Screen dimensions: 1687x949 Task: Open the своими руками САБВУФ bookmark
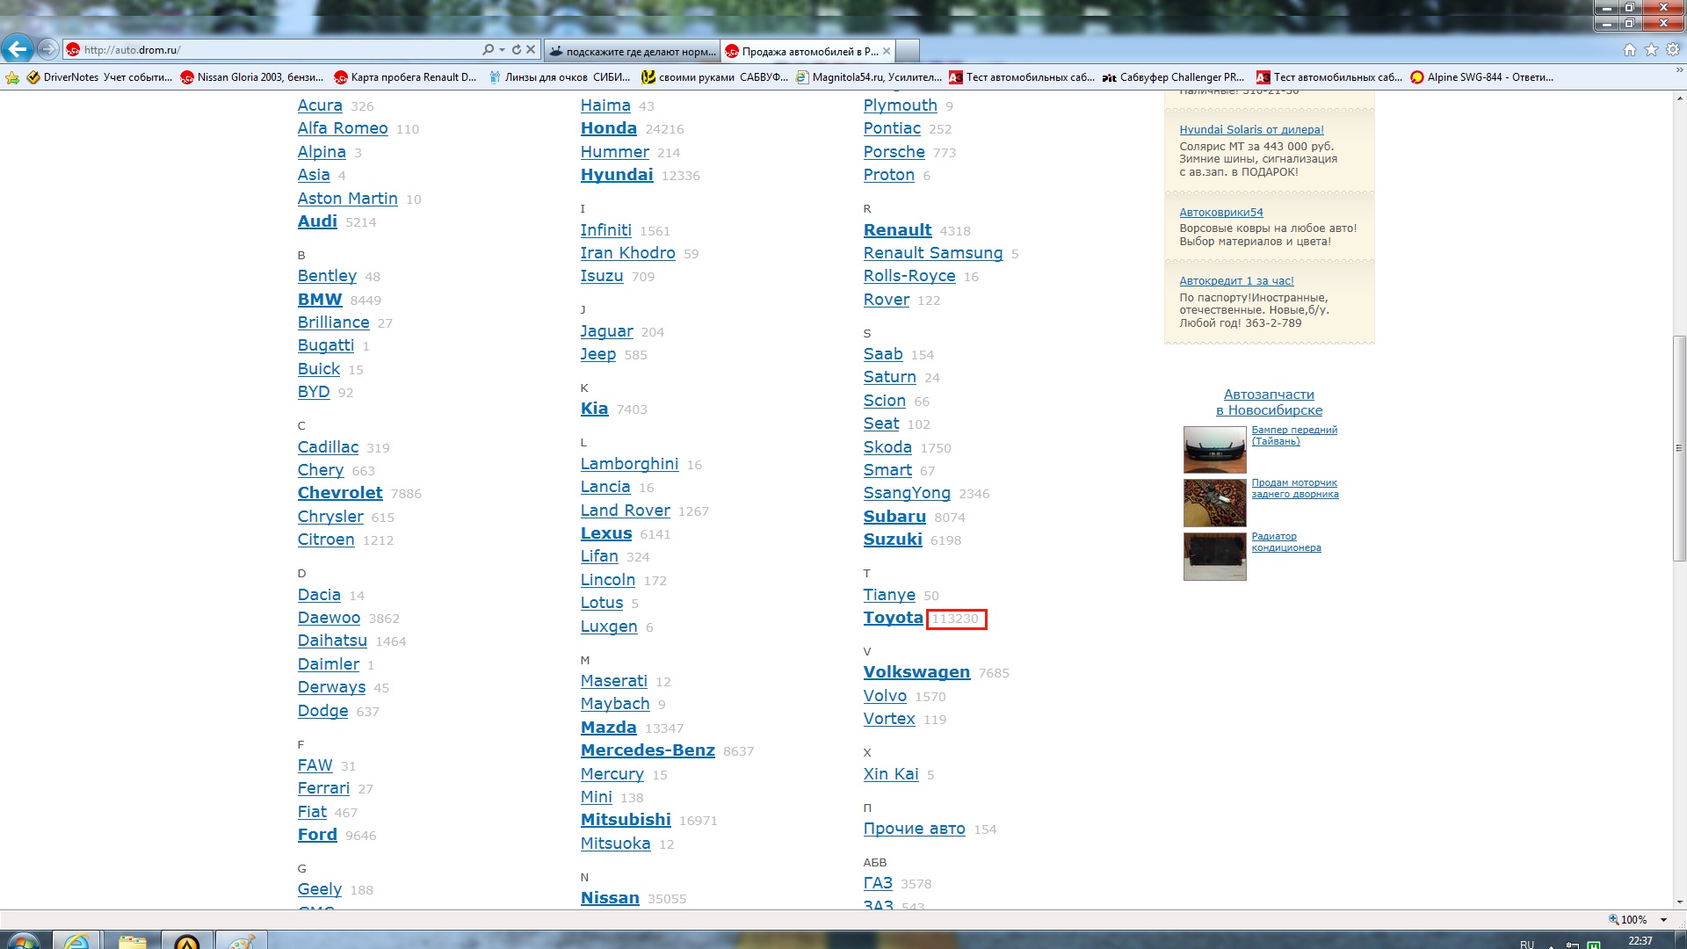714,77
